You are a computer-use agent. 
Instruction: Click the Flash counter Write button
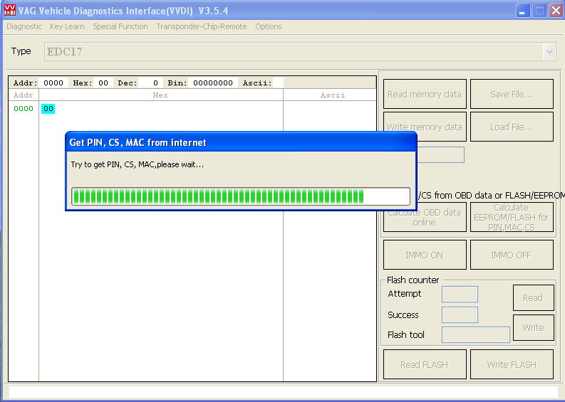click(533, 327)
